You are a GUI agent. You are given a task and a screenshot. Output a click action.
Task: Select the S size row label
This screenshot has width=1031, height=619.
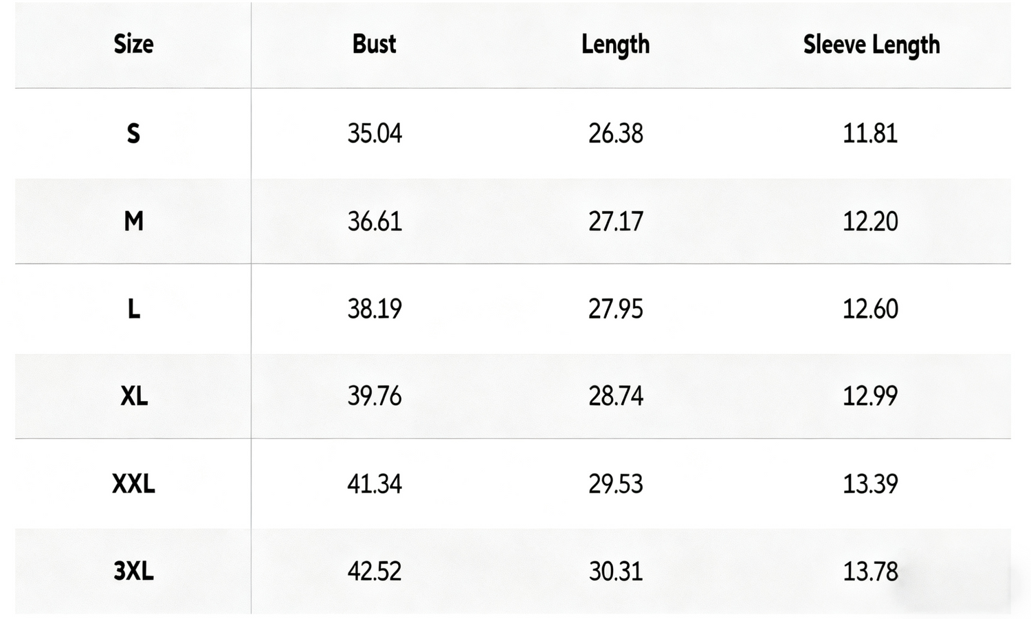[x=133, y=133]
